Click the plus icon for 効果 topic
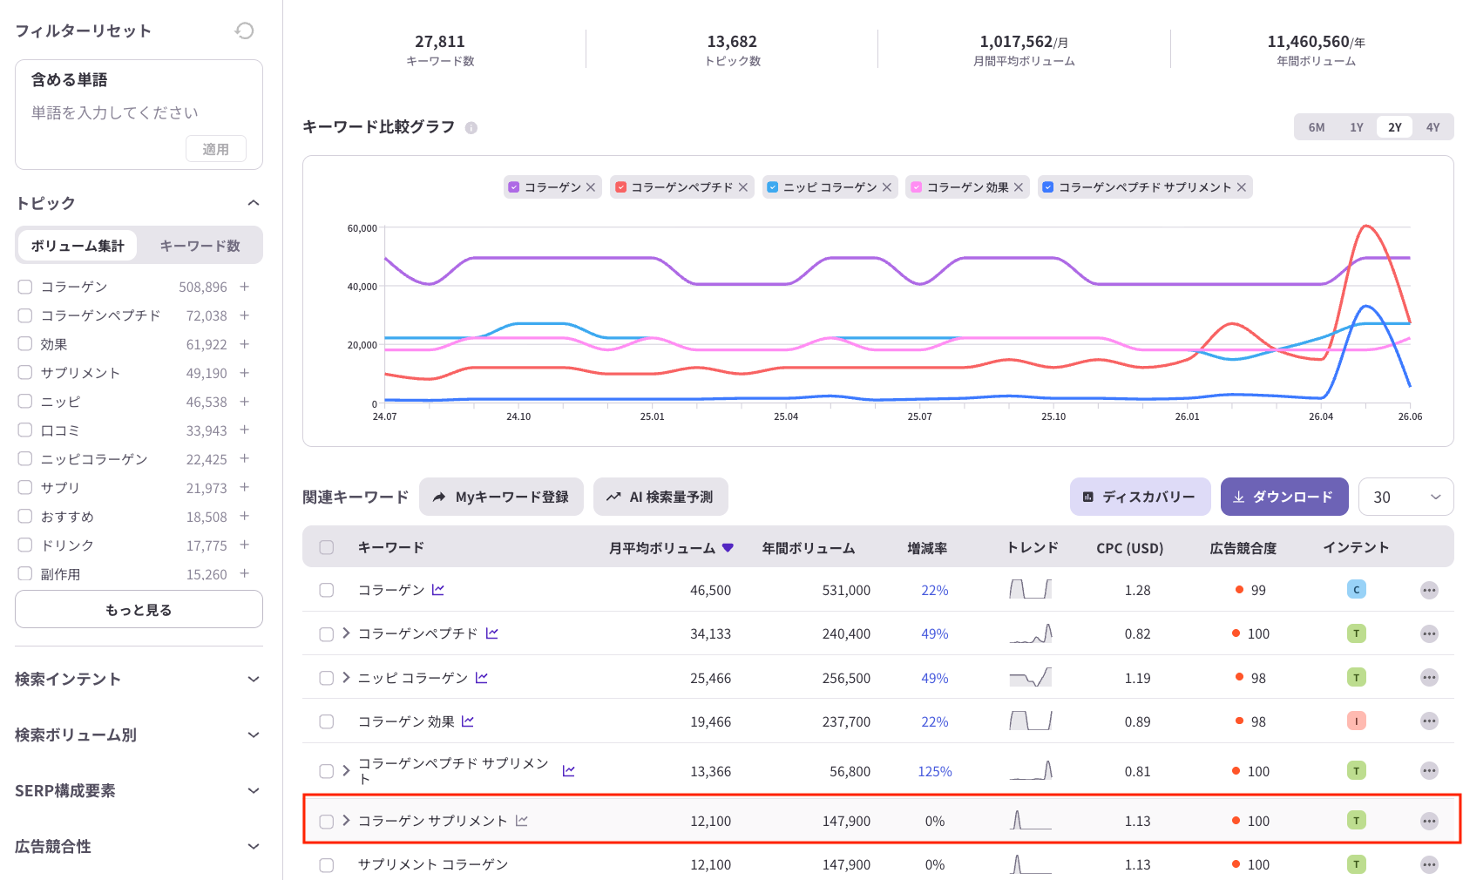 coord(245,344)
